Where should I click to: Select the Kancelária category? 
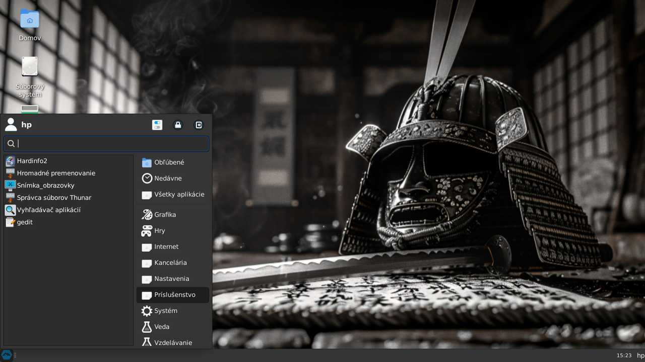pyautogui.click(x=173, y=263)
